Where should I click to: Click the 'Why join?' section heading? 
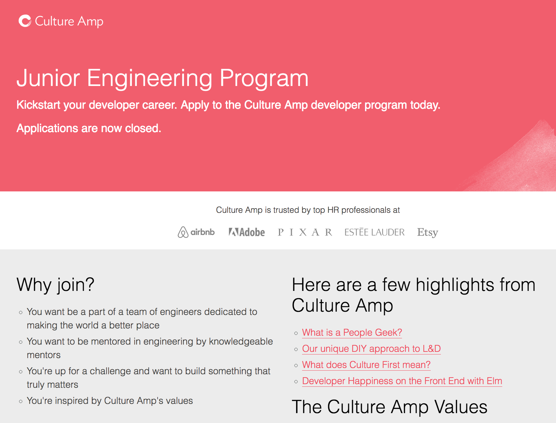pos(55,285)
